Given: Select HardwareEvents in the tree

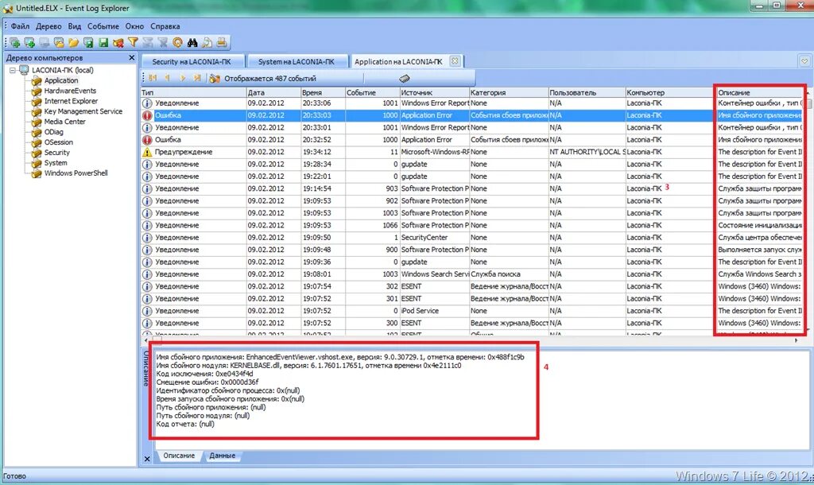Looking at the screenshot, I should pos(70,91).
